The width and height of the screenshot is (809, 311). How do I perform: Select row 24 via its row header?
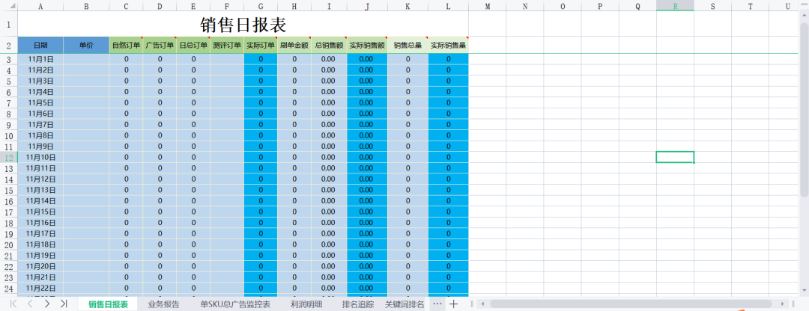9,288
